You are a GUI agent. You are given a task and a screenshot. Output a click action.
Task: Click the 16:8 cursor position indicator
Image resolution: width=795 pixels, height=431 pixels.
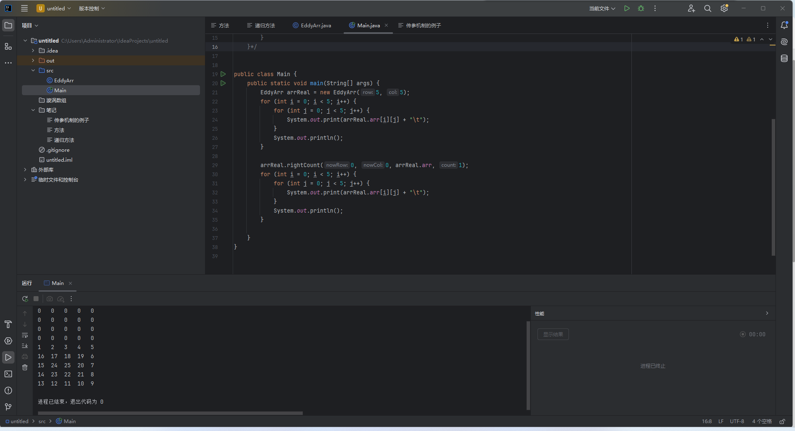[707, 421]
